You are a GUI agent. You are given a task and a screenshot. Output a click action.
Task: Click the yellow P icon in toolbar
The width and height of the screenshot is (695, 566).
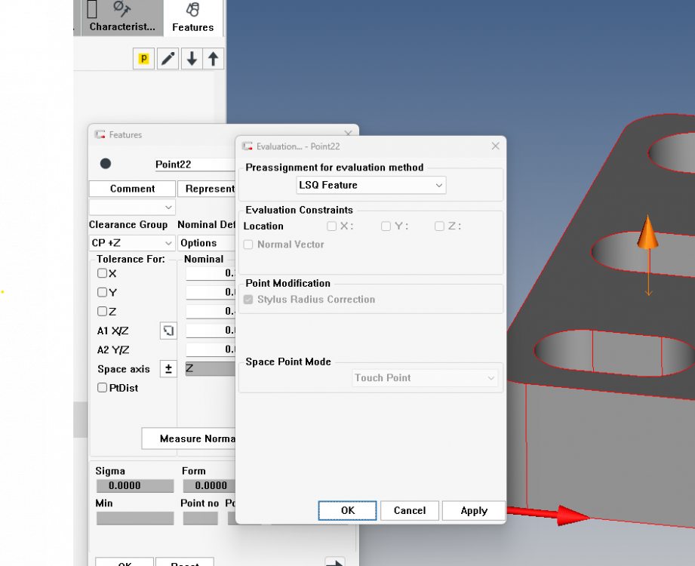coord(143,59)
